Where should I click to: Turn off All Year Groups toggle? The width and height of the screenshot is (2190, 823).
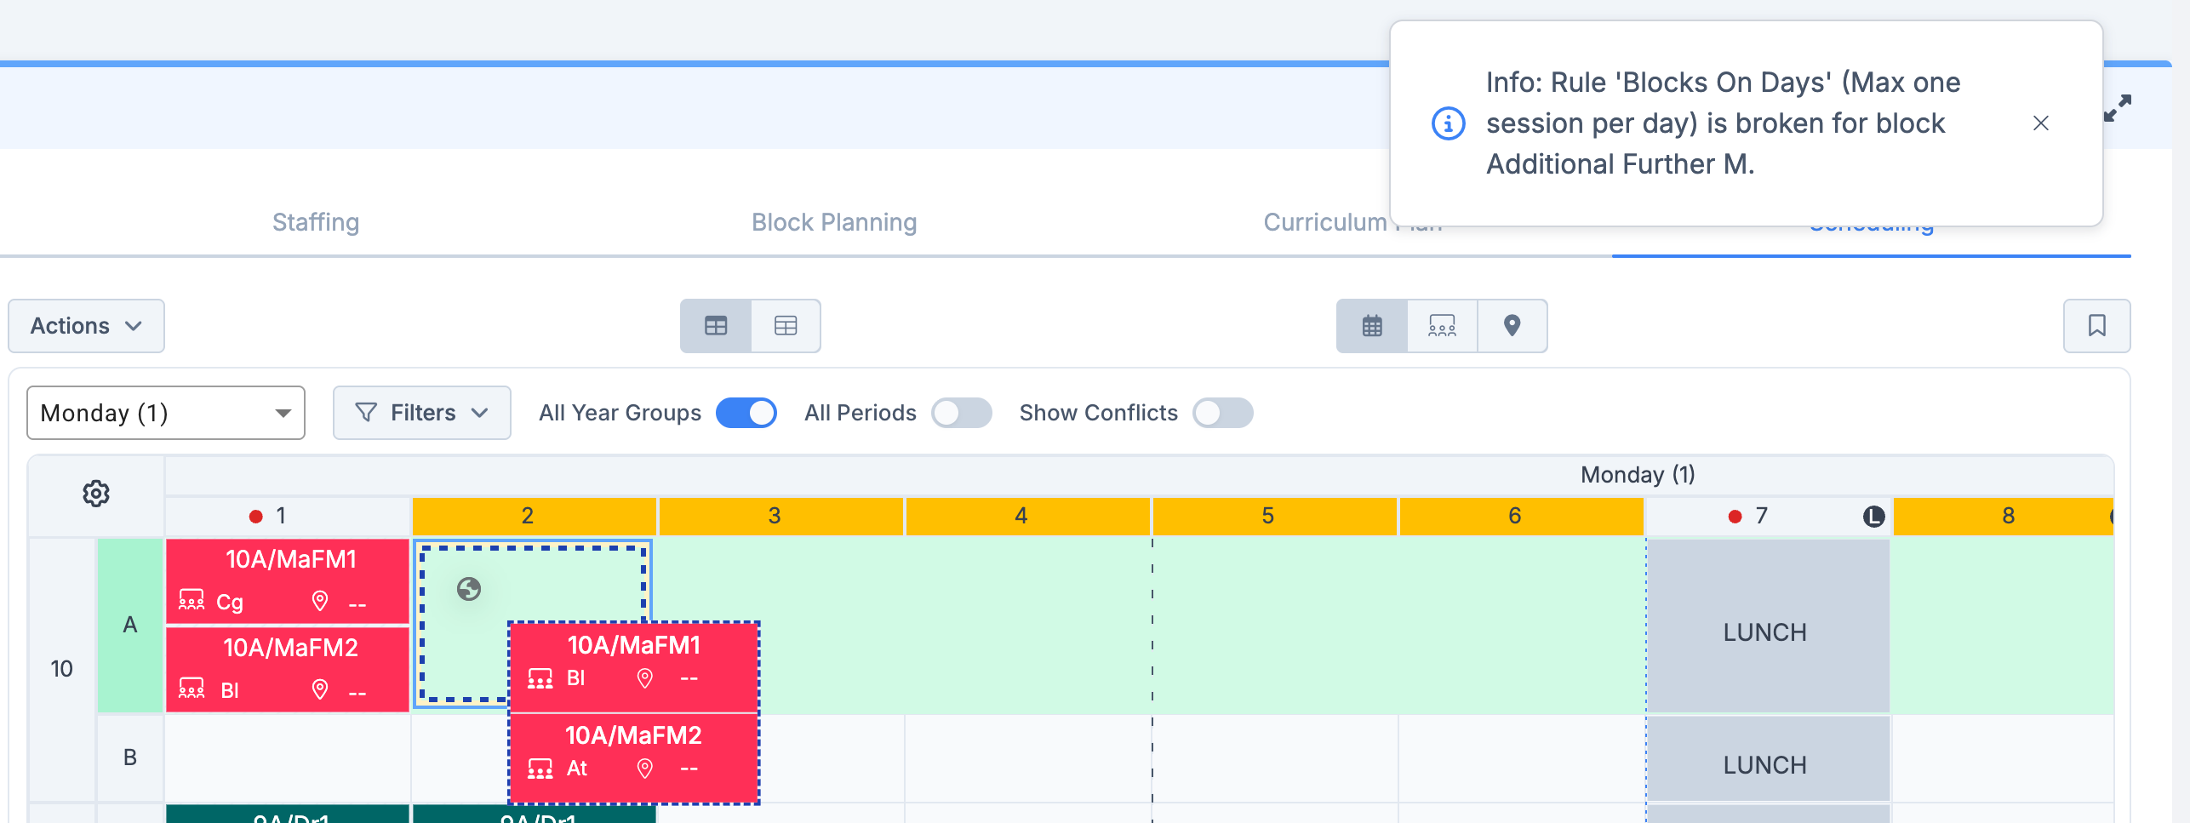746,413
